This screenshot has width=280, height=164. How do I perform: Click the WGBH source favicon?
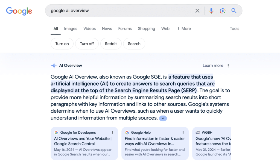(198, 133)
